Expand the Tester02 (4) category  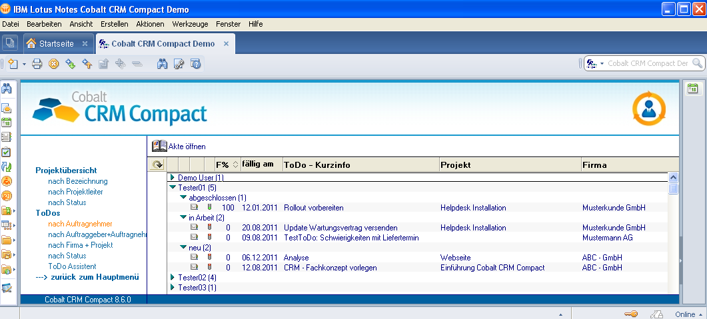pos(172,277)
